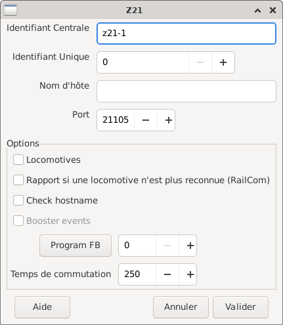
Task: Toggle the RailCom locomotive report checkbox
Action: pos(18,180)
